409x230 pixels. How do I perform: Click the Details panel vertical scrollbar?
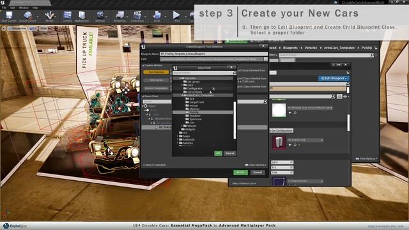(x=348, y=123)
